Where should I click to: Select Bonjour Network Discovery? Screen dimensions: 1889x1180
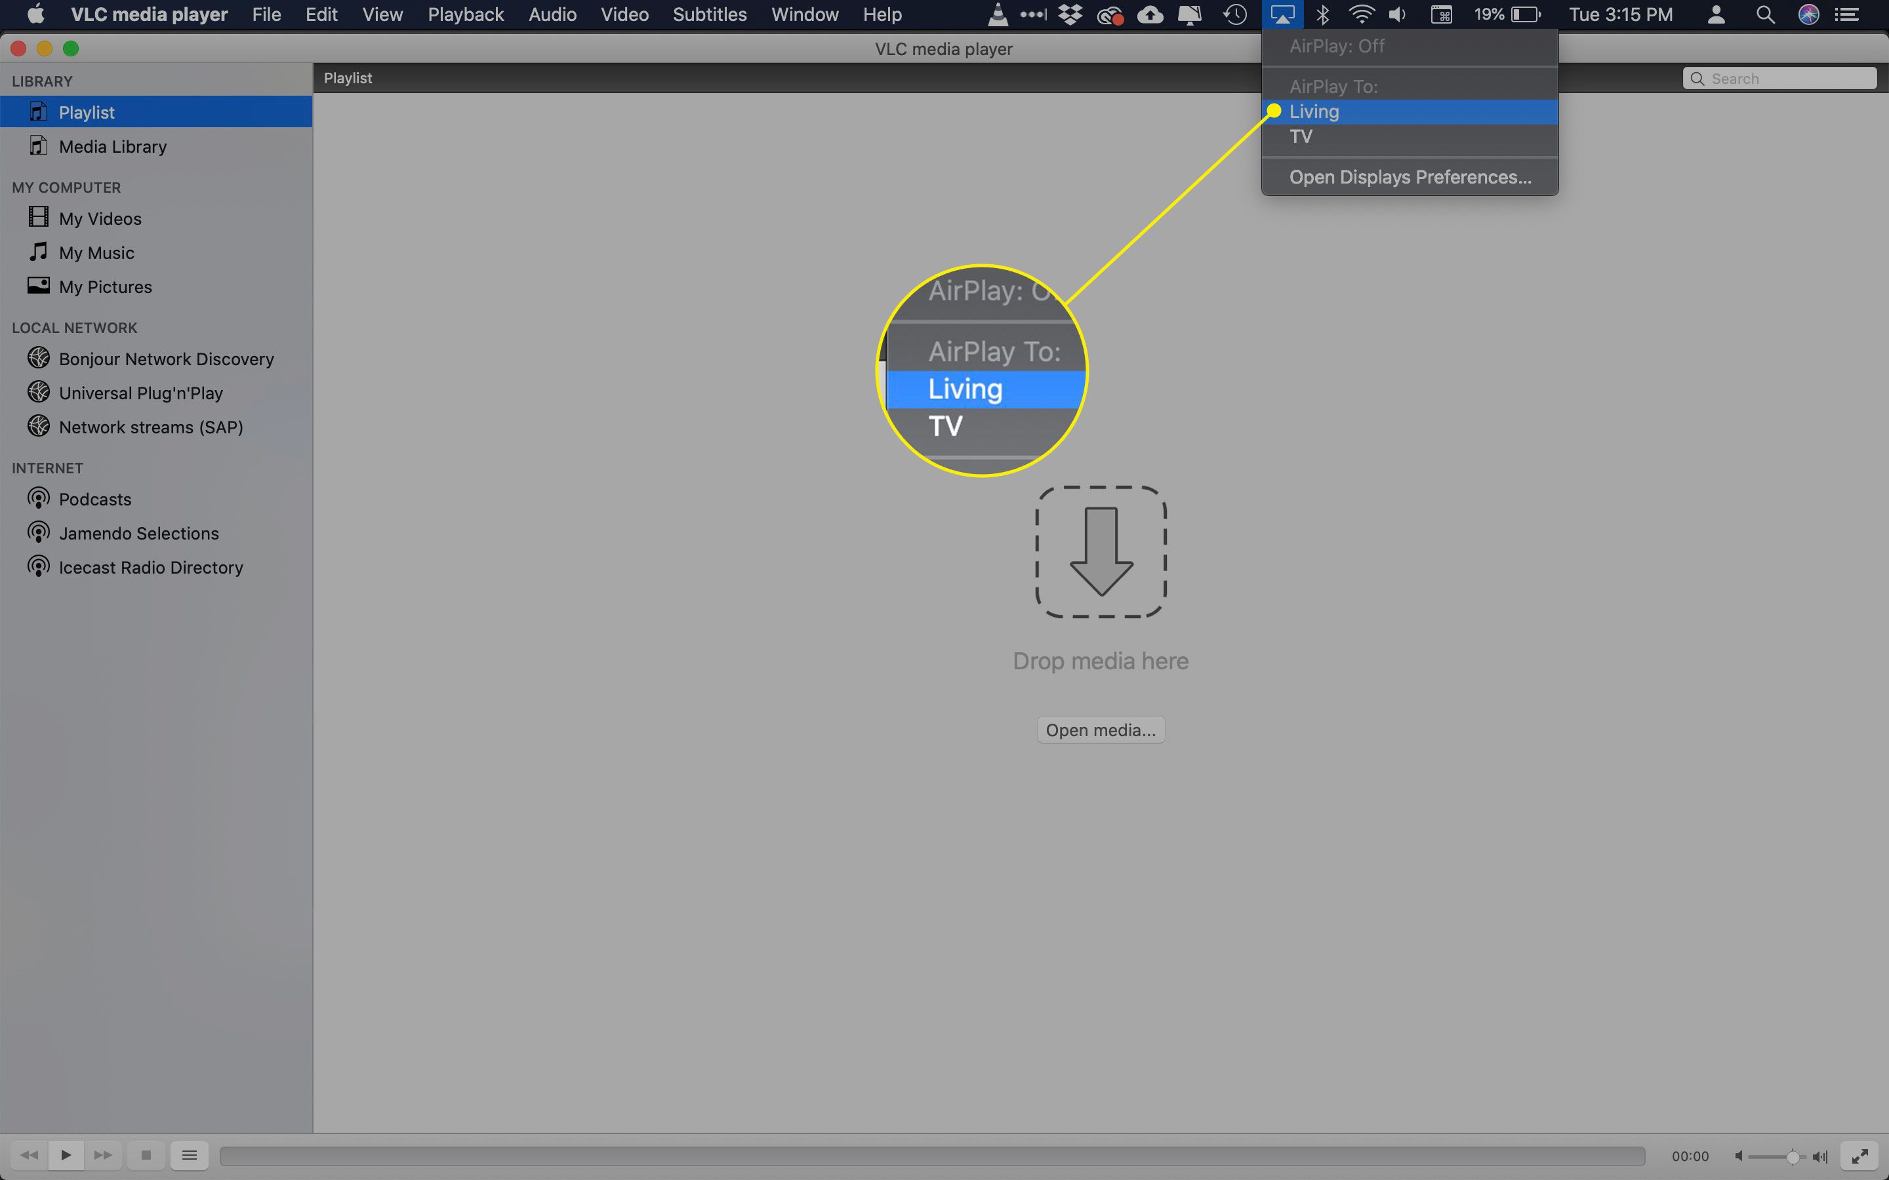156,358
